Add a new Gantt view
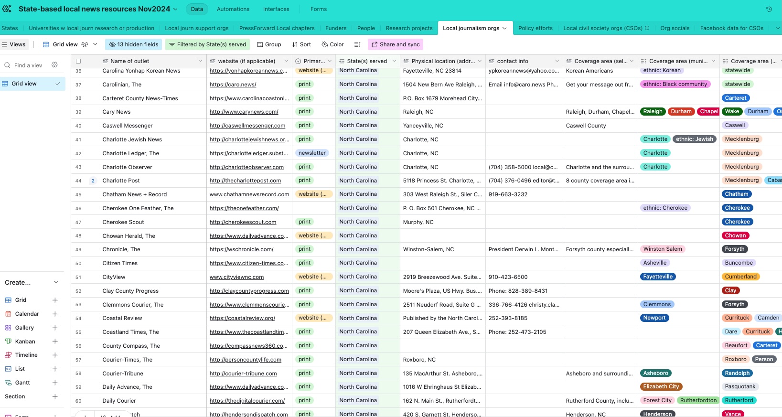The width and height of the screenshot is (782, 417). (55, 383)
